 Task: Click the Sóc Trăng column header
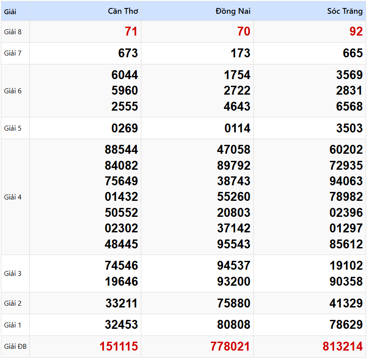345,11
